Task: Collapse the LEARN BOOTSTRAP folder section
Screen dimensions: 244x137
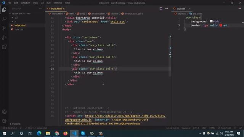Action: click(21, 14)
